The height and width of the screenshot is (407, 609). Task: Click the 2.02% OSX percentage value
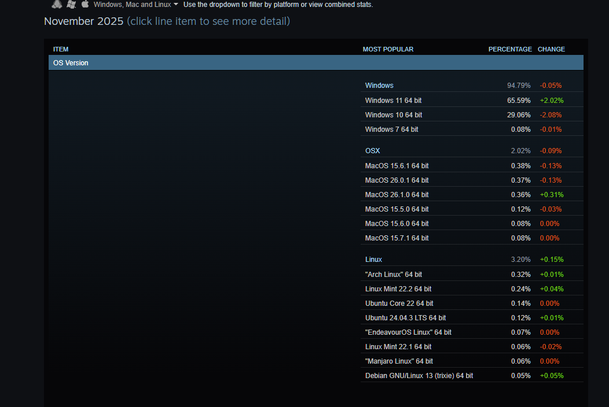pyautogui.click(x=520, y=150)
